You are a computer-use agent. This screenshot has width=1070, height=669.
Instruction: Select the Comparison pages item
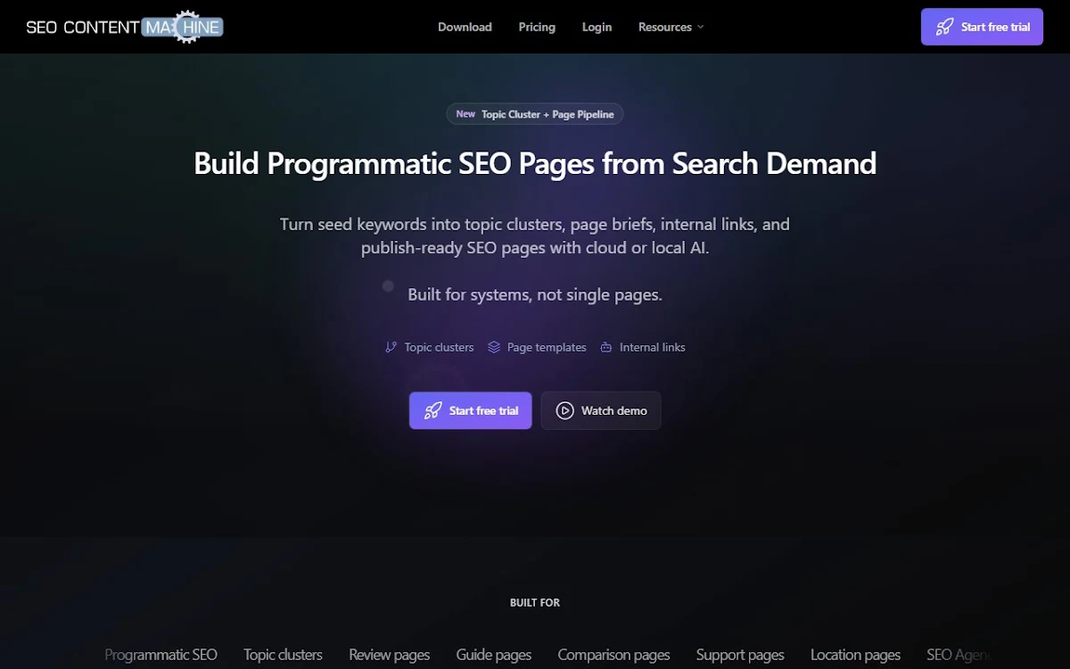613,655
